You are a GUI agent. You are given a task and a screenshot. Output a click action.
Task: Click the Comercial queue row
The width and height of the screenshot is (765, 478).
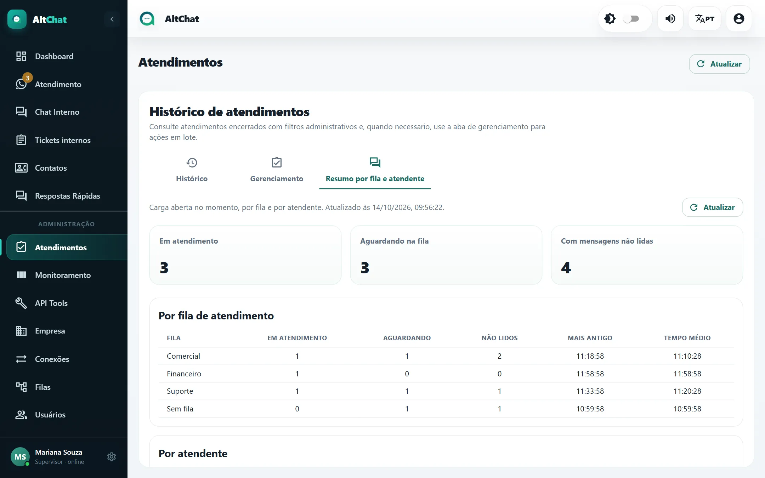[446, 356]
